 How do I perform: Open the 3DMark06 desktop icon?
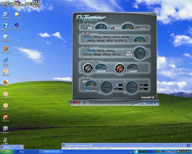tap(5, 107)
